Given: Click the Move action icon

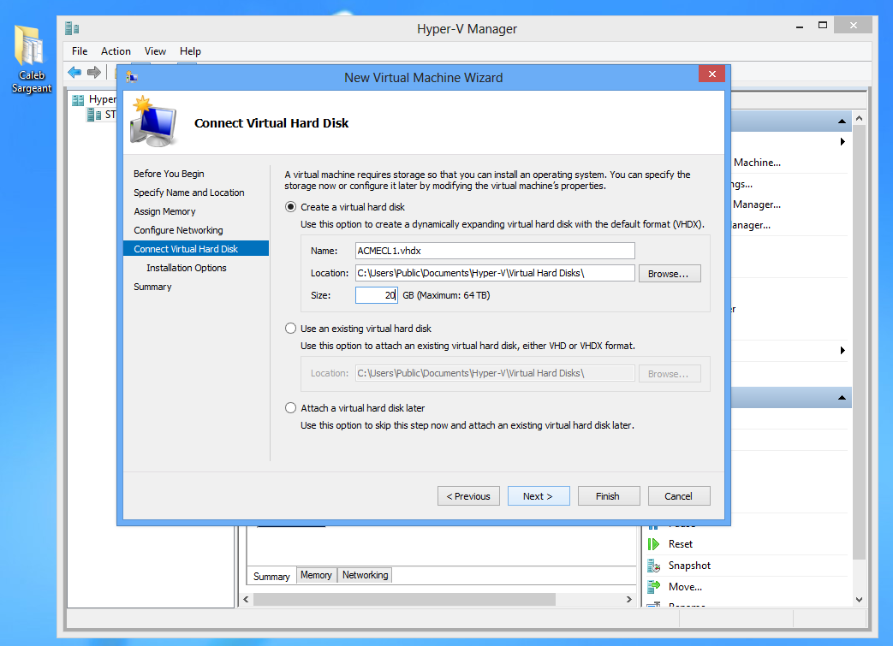Looking at the screenshot, I should pyautogui.click(x=654, y=587).
